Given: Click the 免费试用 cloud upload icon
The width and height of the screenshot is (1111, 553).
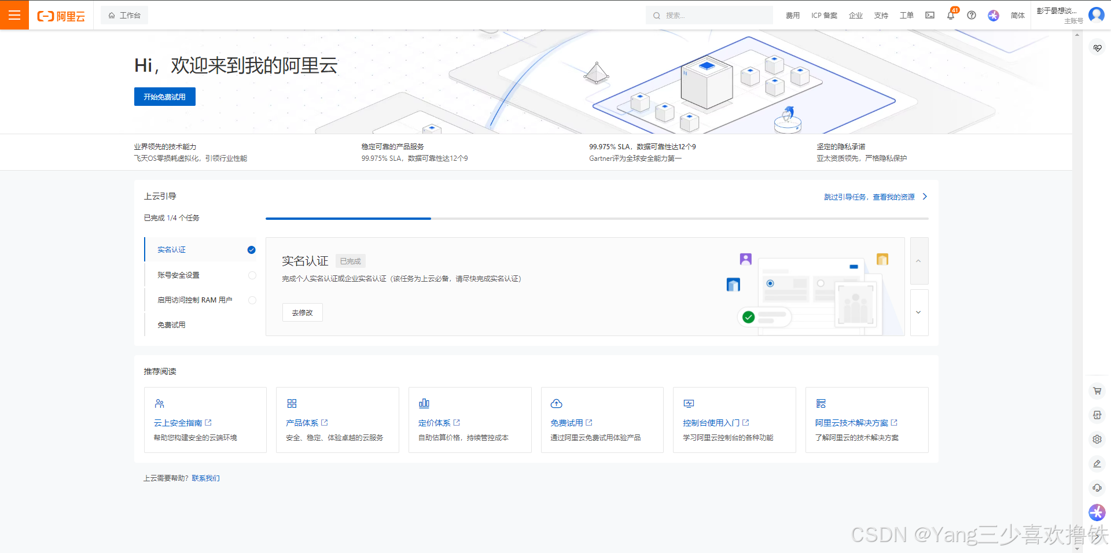Looking at the screenshot, I should click(557, 403).
